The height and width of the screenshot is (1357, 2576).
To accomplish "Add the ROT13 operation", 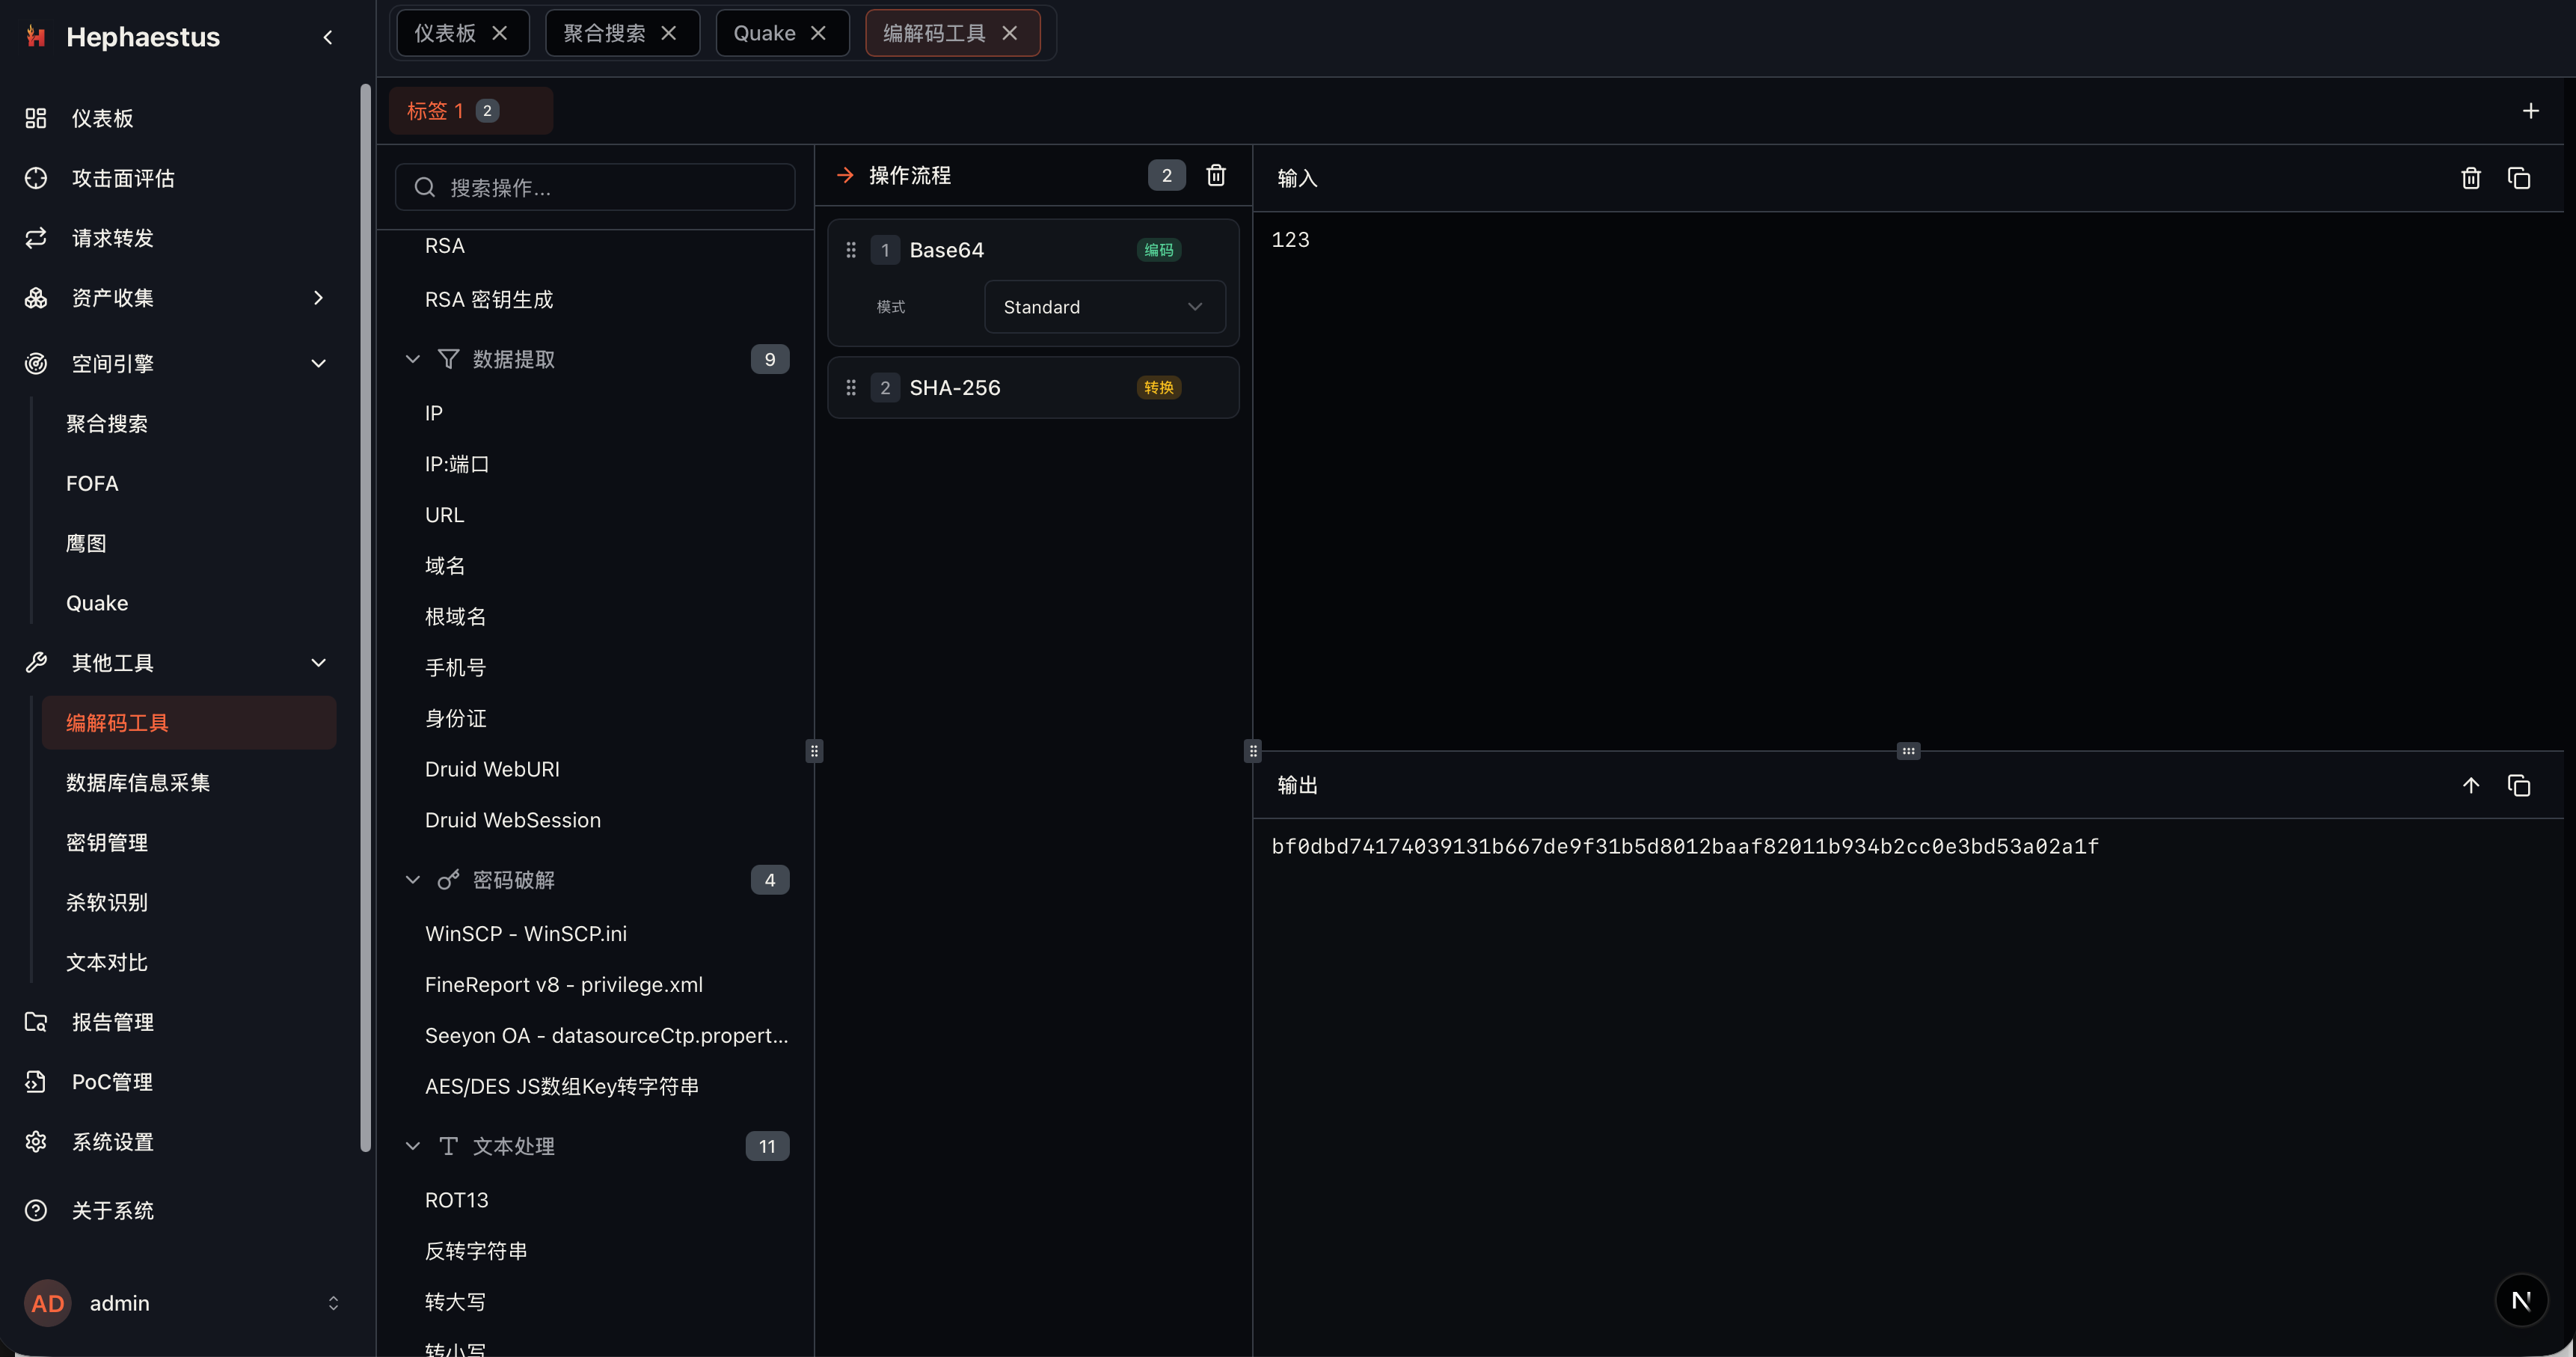I will 456,1200.
